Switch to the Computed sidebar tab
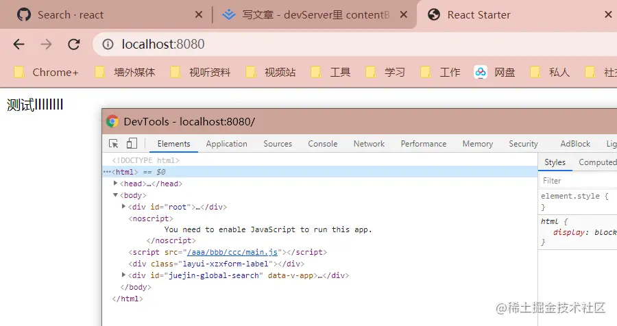This screenshot has height=326, width=617. tap(597, 162)
